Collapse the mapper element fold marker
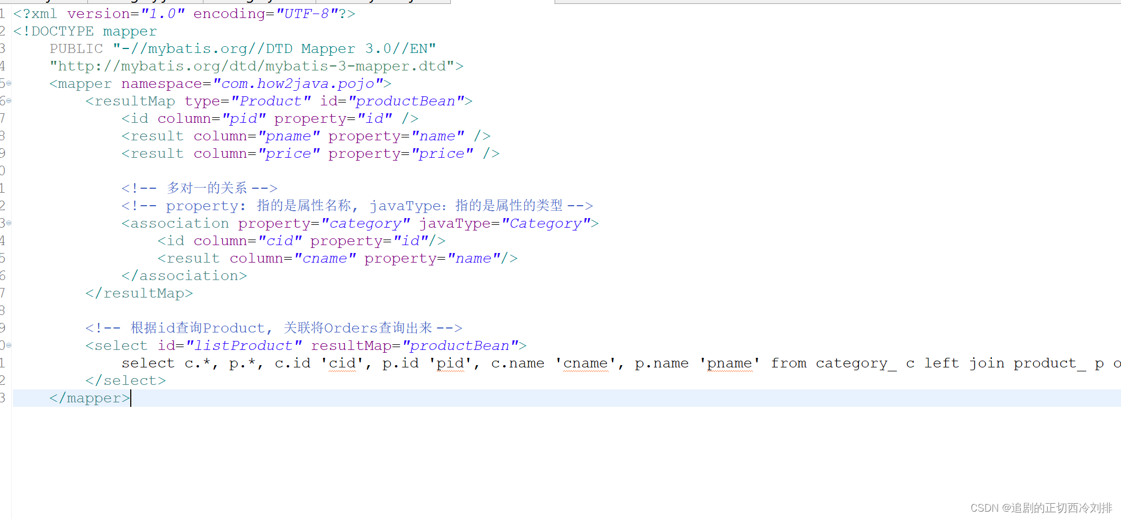Image resolution: width=1121 pixels, height=519 pixels. click(8, 84)
